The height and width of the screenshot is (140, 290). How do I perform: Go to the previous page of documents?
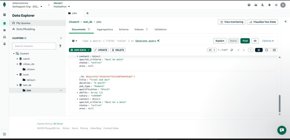coord(239,50)
